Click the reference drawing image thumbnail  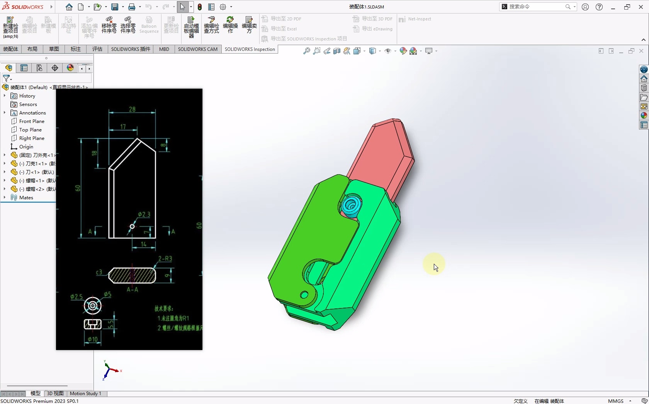pos(129,219)
